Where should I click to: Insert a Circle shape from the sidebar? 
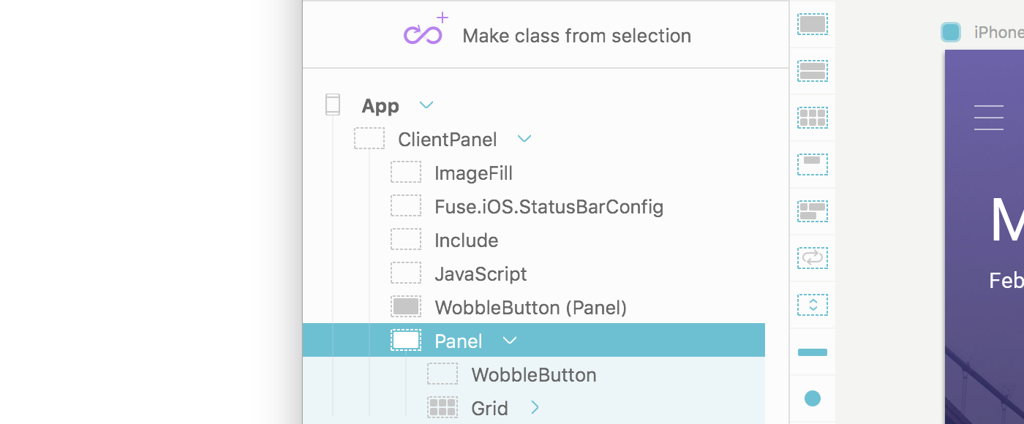813,398
